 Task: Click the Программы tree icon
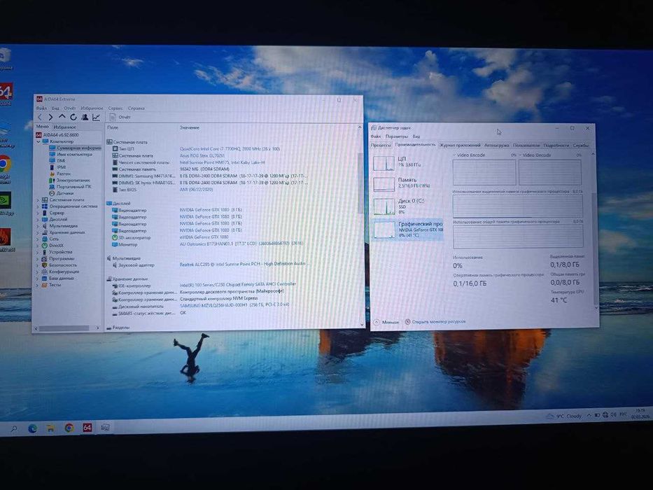pos(45,259)
